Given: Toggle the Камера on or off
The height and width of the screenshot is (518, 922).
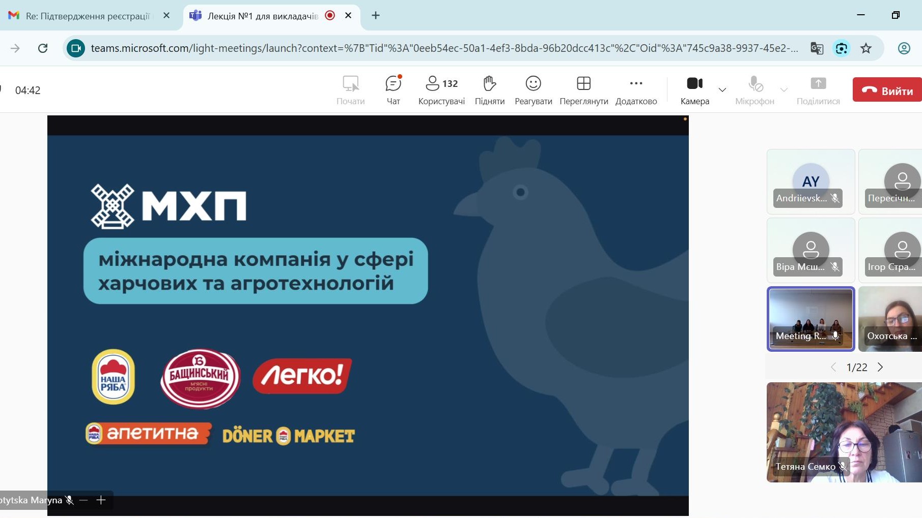Looking at the screenshot, I should coord(694,90).
